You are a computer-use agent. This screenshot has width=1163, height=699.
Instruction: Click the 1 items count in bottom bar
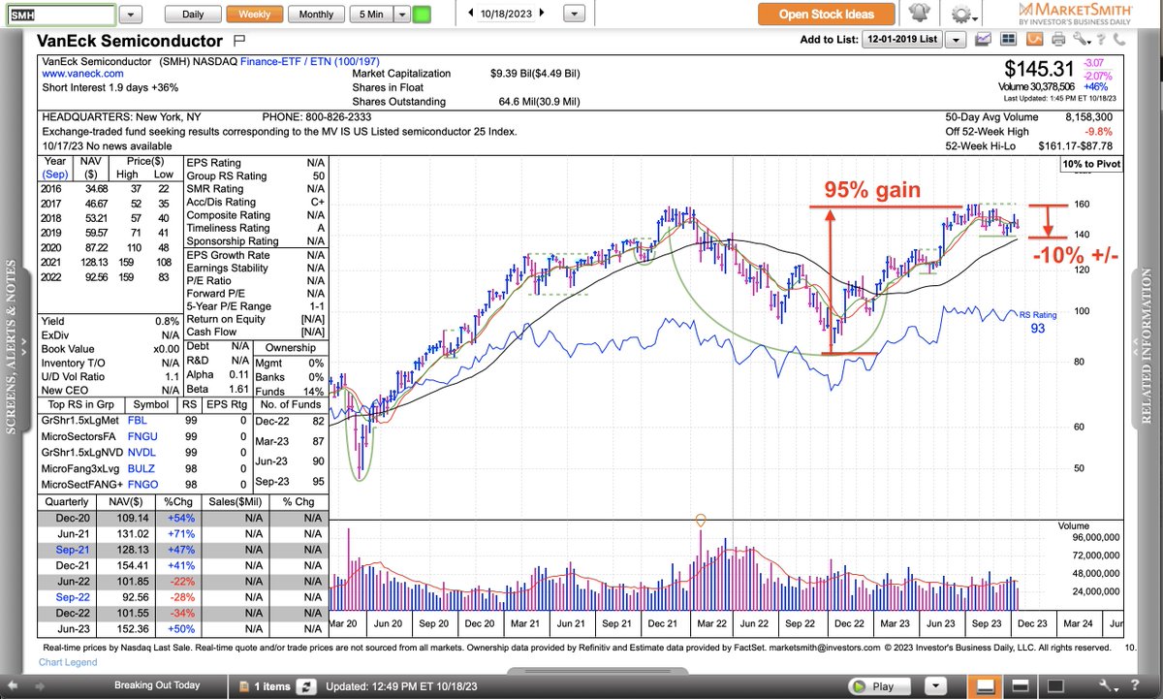271,686
